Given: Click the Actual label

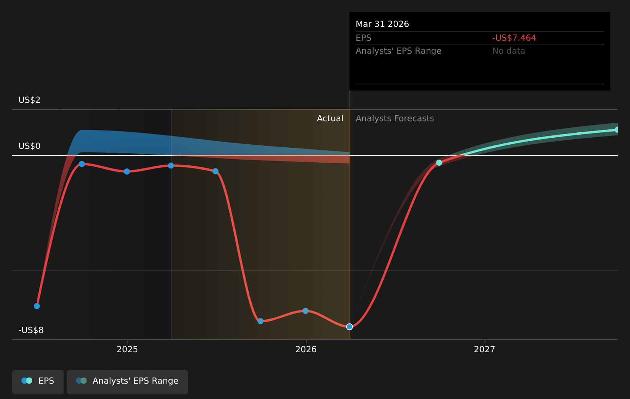Looking at the screenshot, I should 330,119.
